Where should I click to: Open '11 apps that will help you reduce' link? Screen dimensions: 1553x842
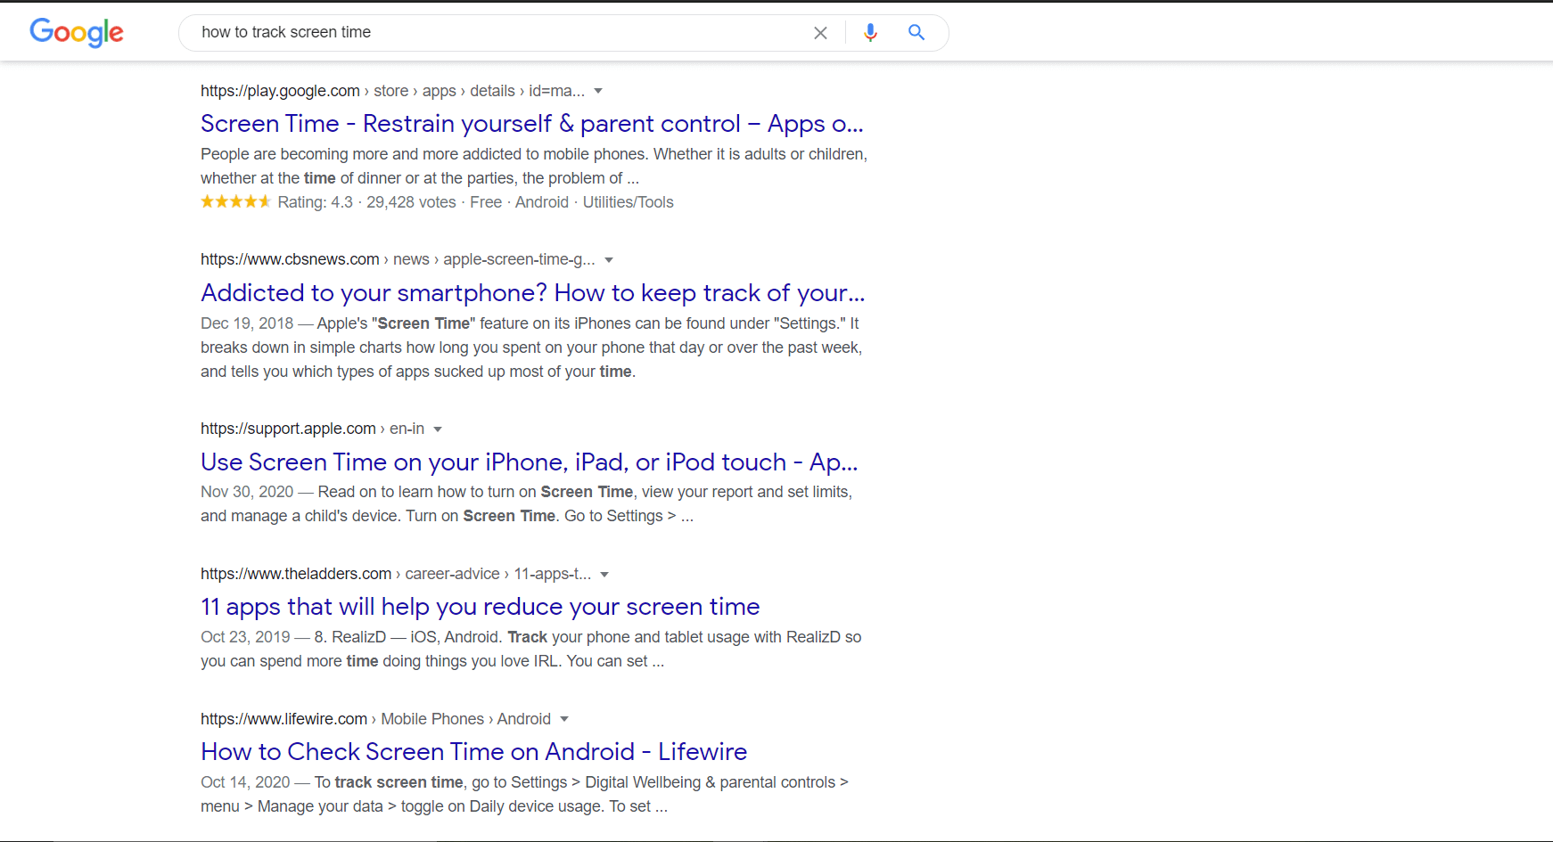(x=480, y=607)
